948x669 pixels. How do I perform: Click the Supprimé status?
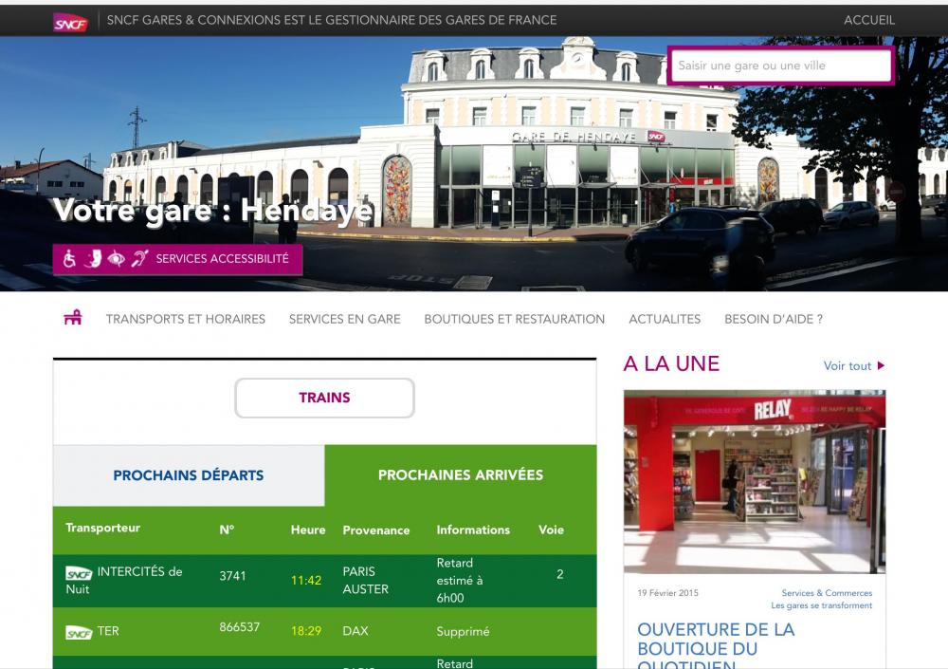464,631
